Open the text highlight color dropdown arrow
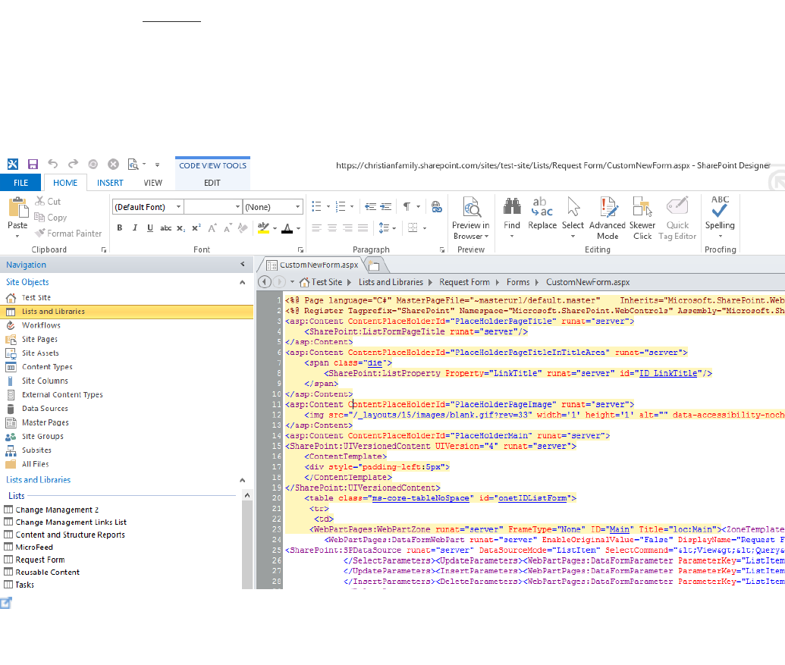Viewport: 785px width, 665px height. [275, 229]
